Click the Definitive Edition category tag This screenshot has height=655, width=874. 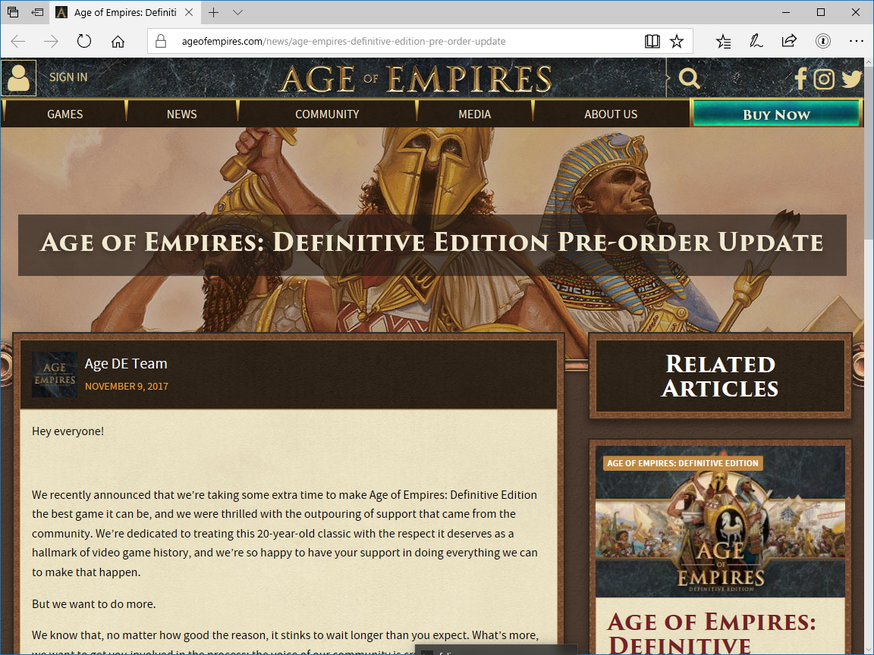pyautogui.click(x=683, y=463)
